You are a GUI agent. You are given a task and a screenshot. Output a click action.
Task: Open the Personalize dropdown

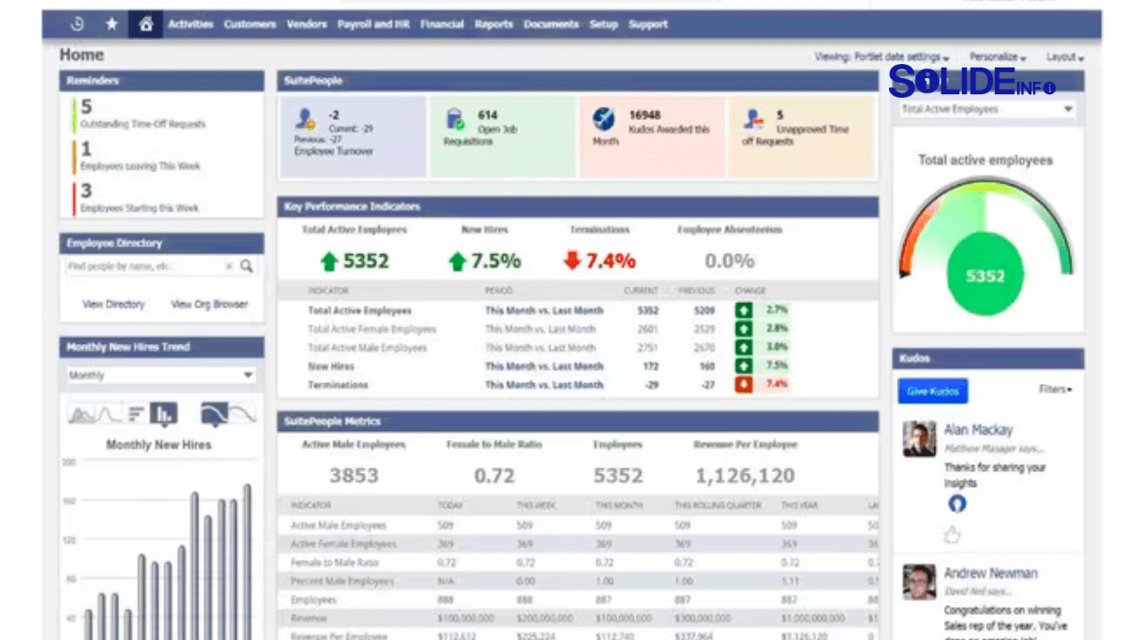(998, 57)
